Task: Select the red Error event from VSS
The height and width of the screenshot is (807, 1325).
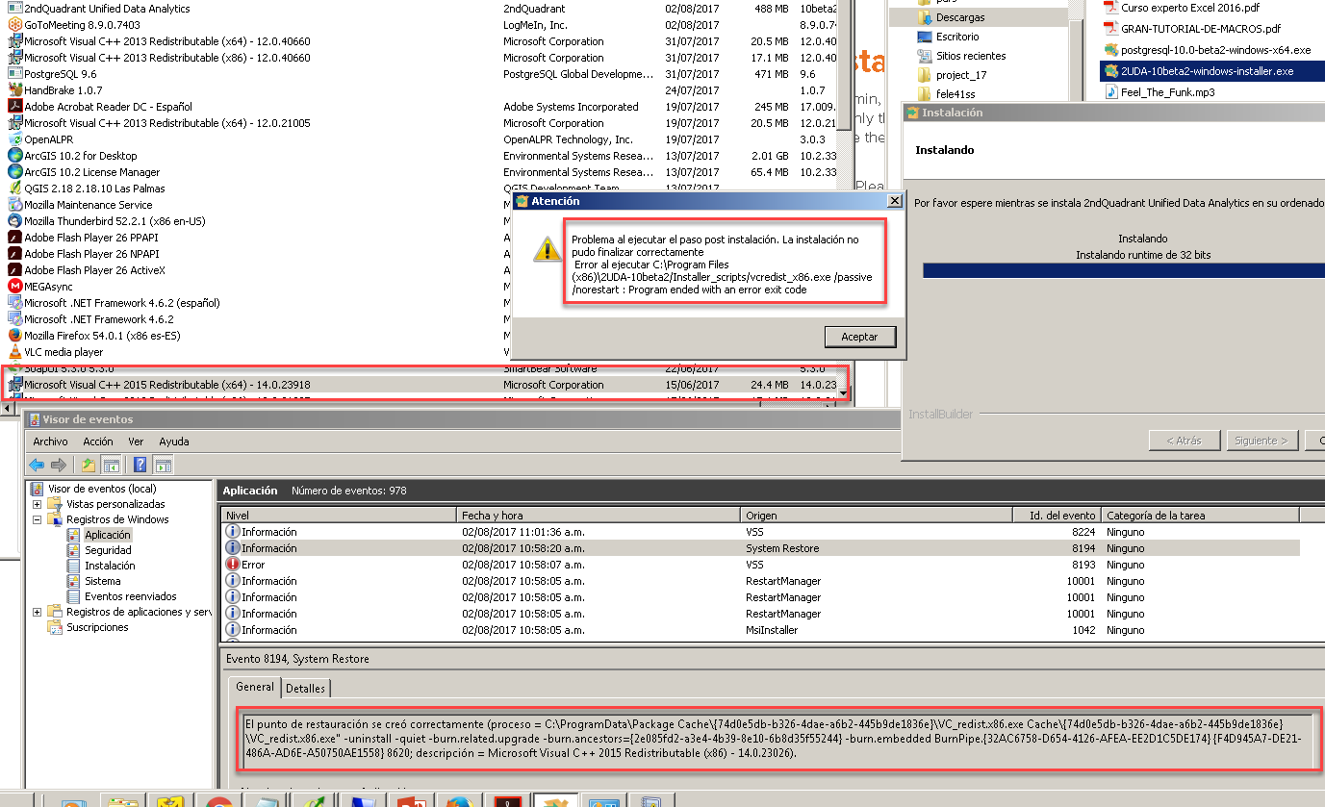Action: (x=254, y=565)
